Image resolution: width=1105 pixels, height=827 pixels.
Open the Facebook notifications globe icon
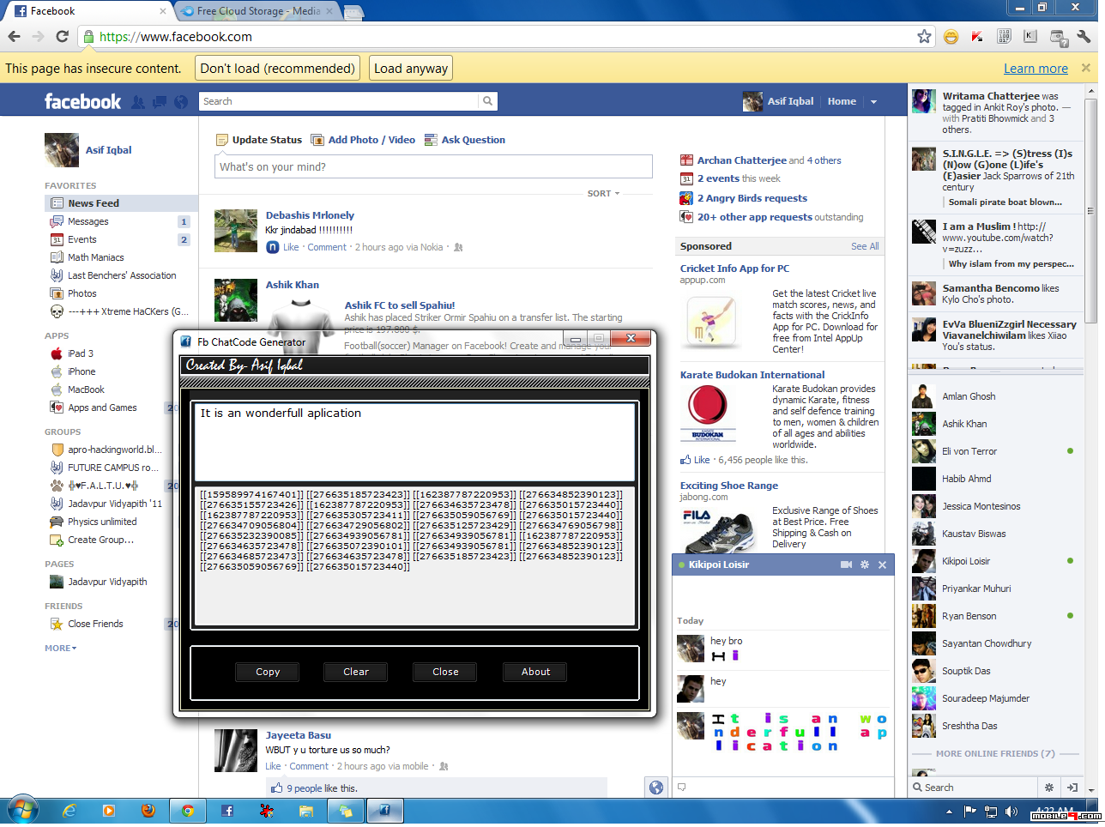pos(181,101)
